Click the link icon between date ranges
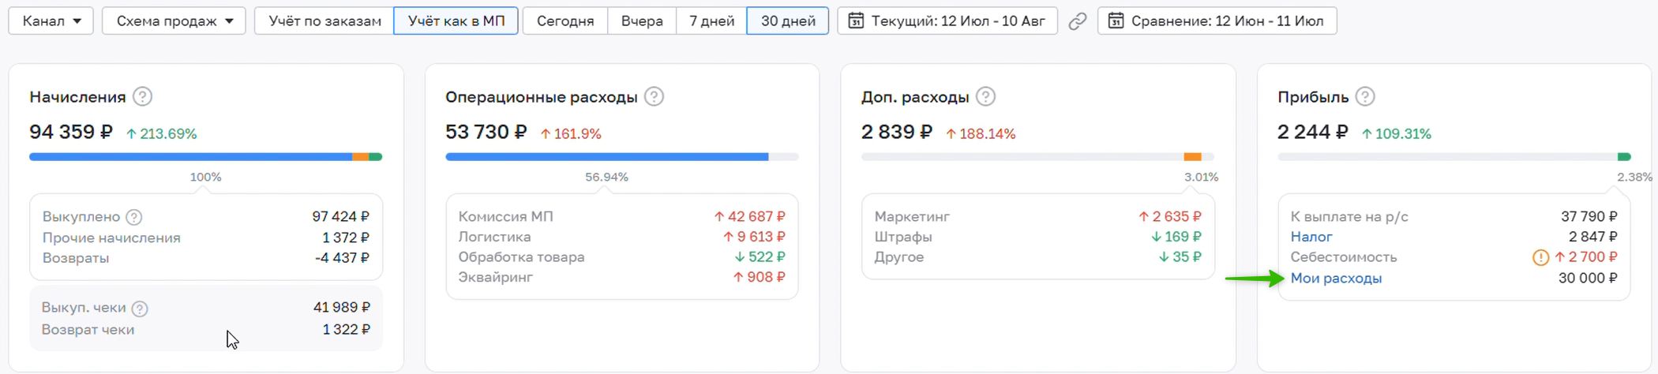This screenshot has width=1658, height=374. 1078,21
